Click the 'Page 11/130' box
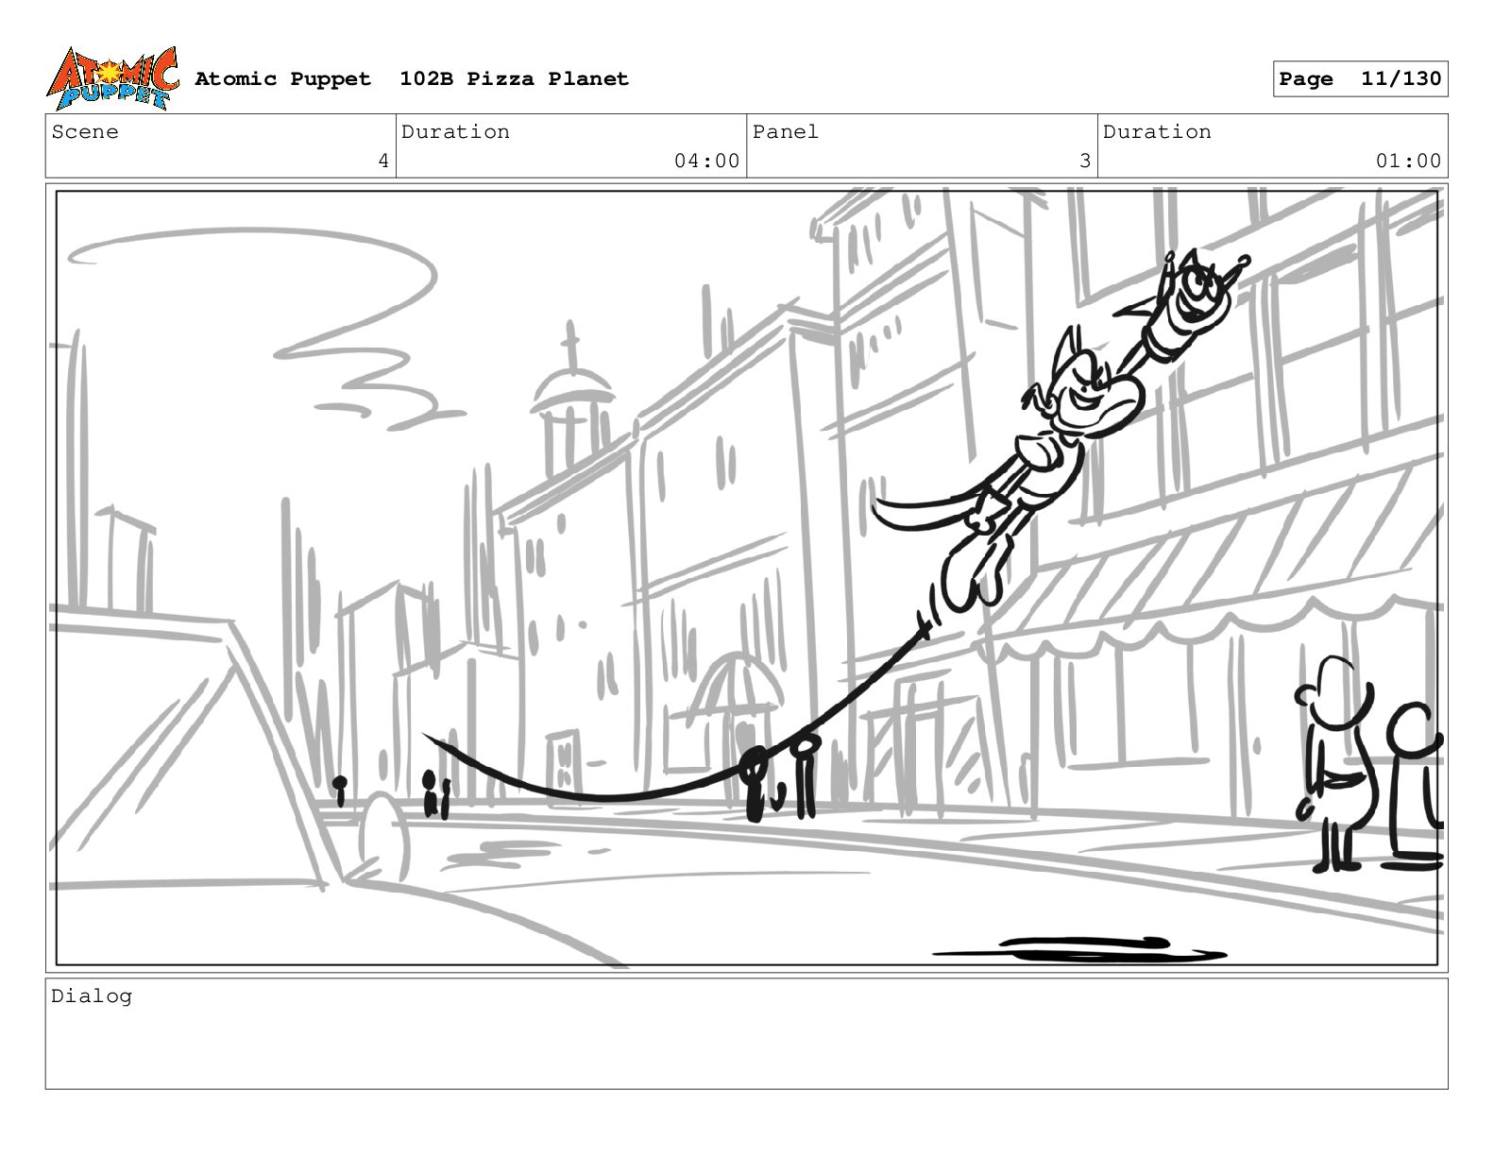The height and width of the screenshot is (1157, 1494). click(1360, 79)
